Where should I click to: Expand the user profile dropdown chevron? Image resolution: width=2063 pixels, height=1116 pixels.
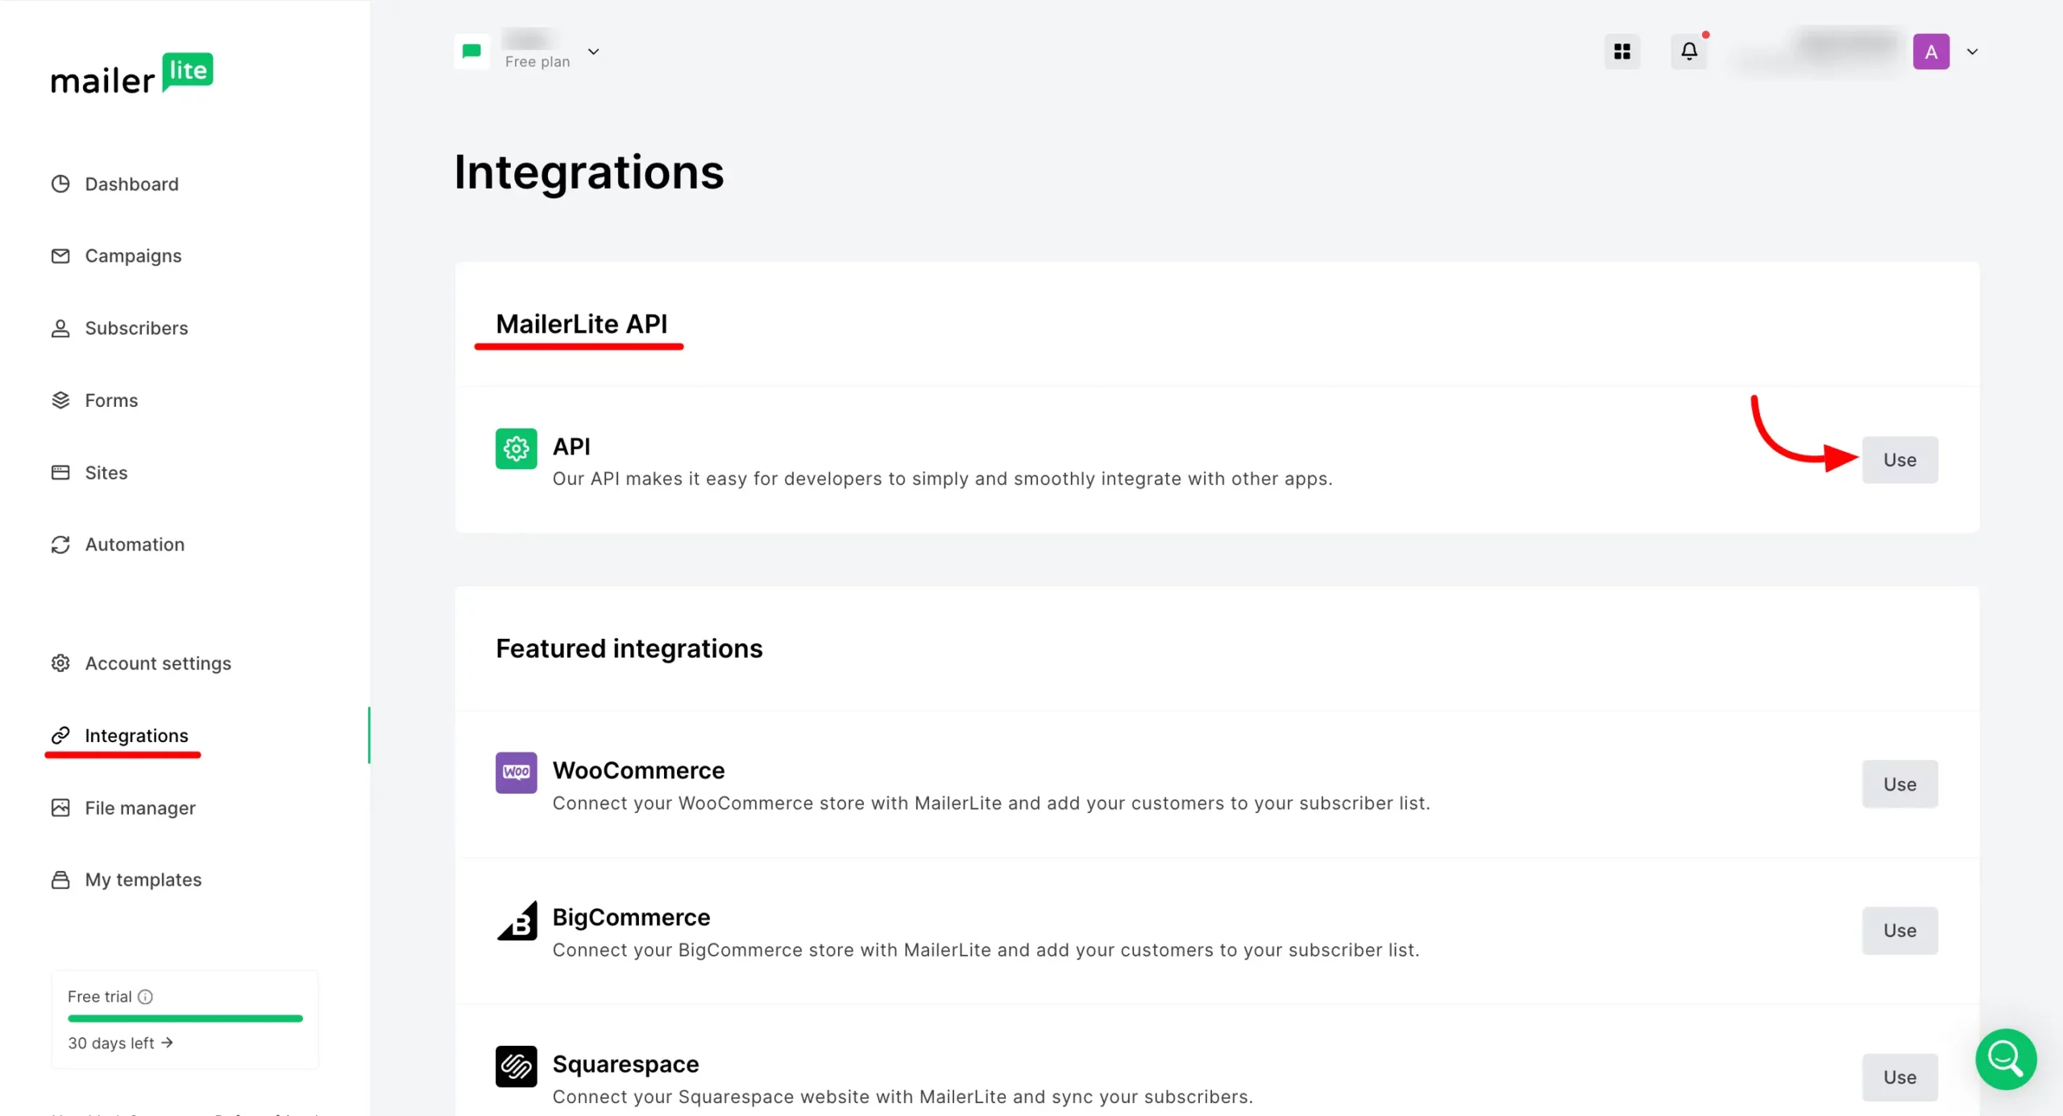(1972, 52)
